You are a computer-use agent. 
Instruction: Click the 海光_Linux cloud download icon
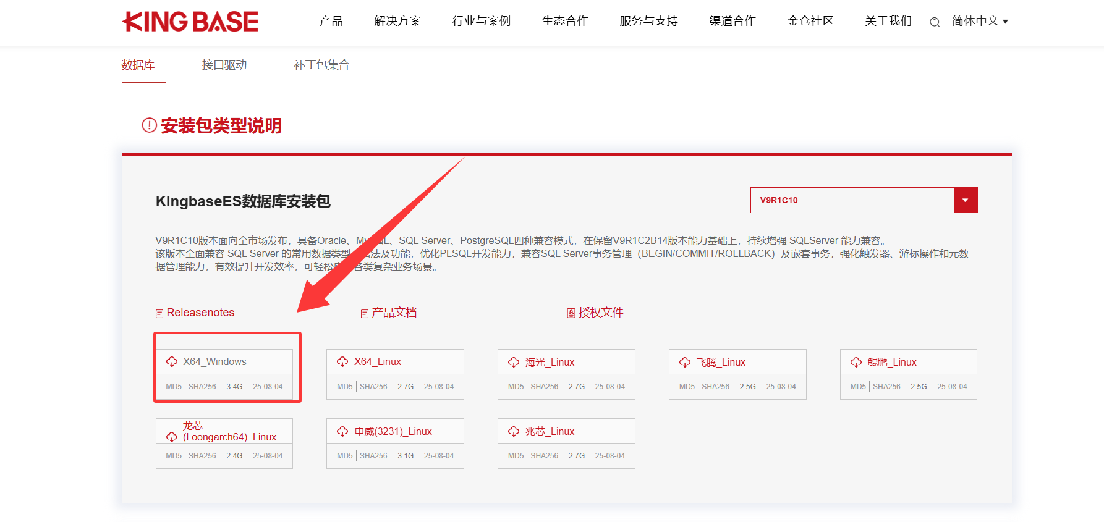click(514, 363)
